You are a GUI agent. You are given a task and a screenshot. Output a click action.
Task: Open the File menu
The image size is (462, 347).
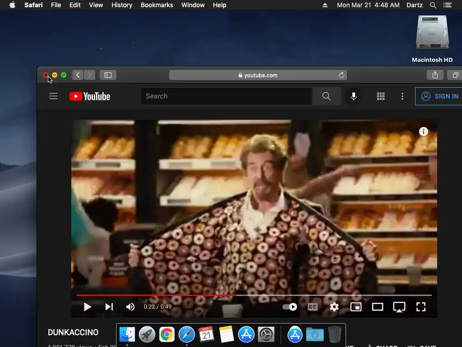[x=56, y=5]
